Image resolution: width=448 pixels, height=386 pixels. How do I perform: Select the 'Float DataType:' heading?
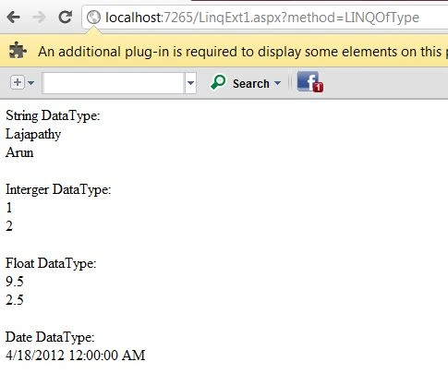click(x=51, y=263)
